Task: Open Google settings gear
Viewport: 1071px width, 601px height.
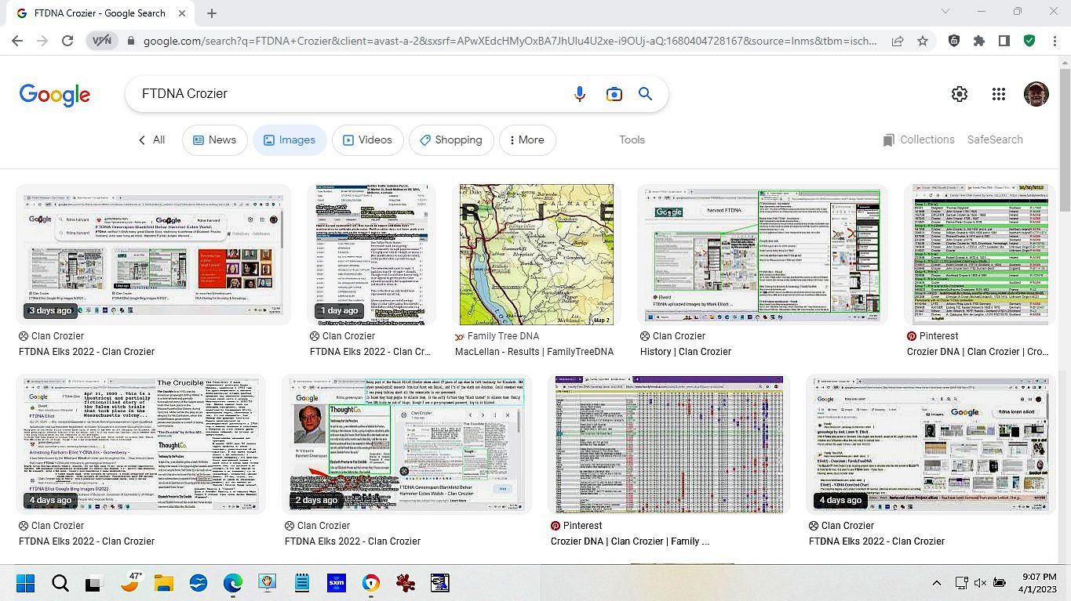Action: coord(960,94)
